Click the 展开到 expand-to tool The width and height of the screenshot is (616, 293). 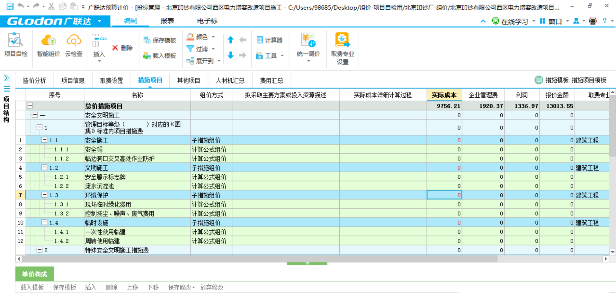(x=203, y=61)
